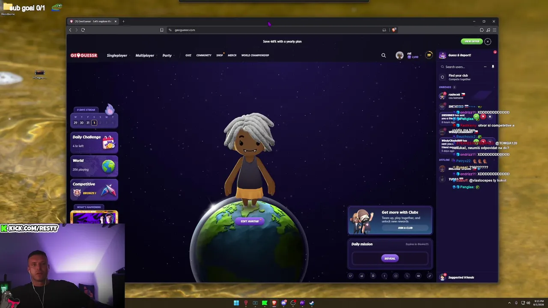548x308 pixels.
Task: Open Steam from the taskbar
Action: (312, 303)
